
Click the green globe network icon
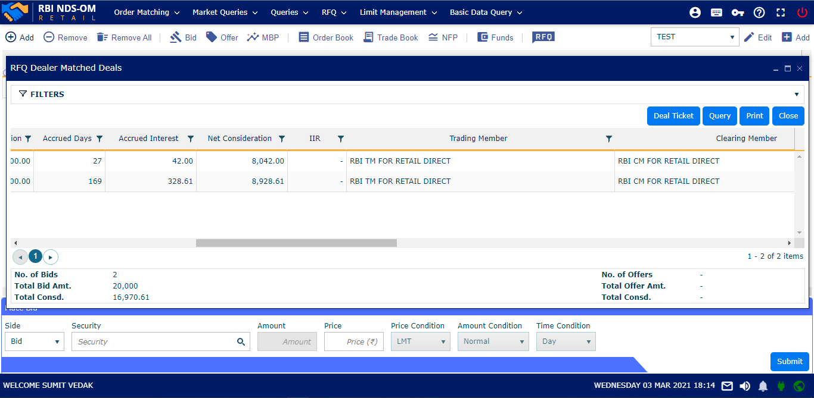[x=799, y=386]
